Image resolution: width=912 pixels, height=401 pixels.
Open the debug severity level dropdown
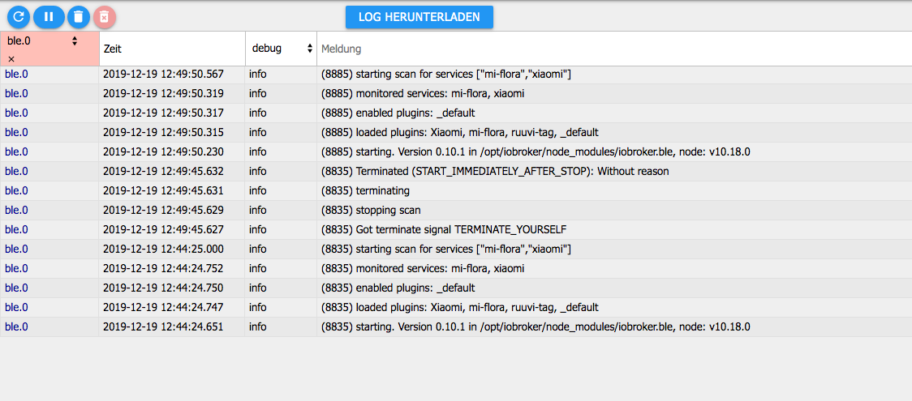[282, 49]
